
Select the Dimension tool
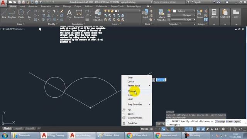click(79, 14)
